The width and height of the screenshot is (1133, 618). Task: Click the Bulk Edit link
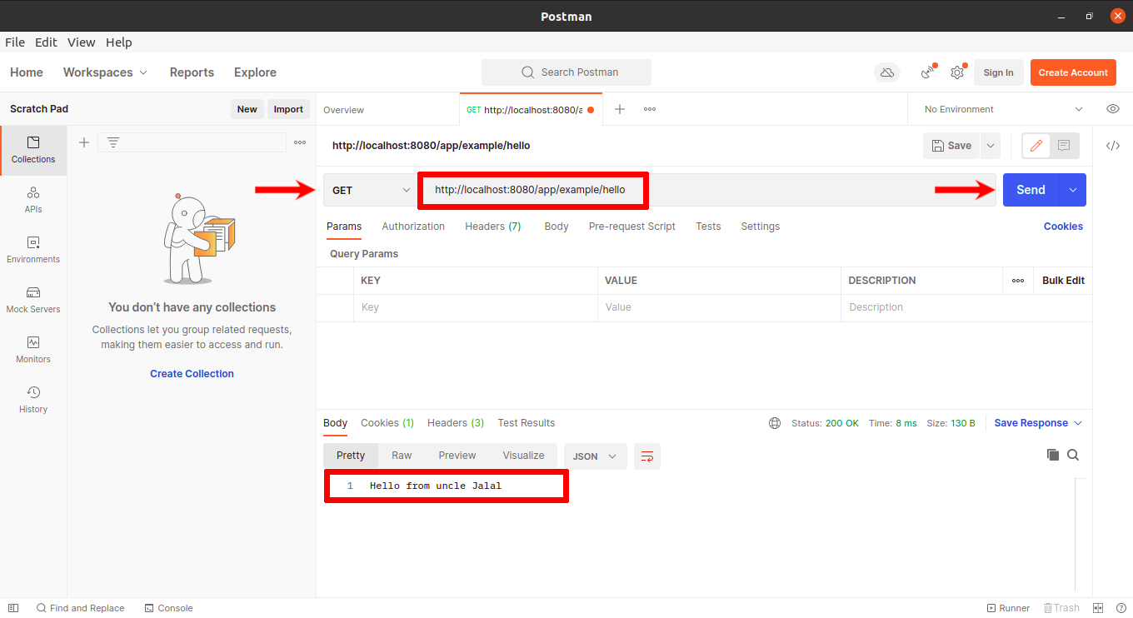[x=1064, y=281]
